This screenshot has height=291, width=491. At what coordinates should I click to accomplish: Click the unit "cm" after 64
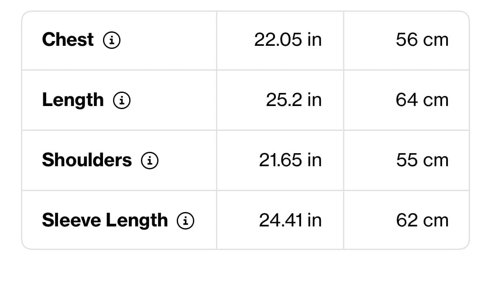point(436,101)
